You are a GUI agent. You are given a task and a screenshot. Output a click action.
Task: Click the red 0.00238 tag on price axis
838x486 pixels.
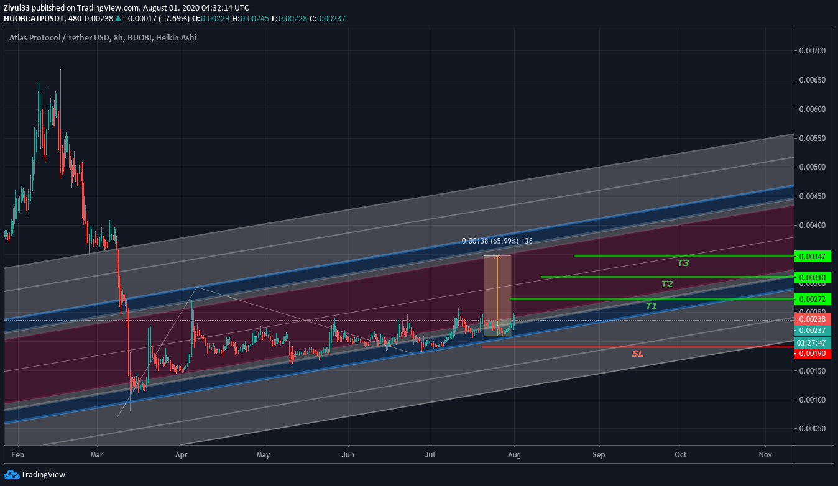(x=813, y=319)
